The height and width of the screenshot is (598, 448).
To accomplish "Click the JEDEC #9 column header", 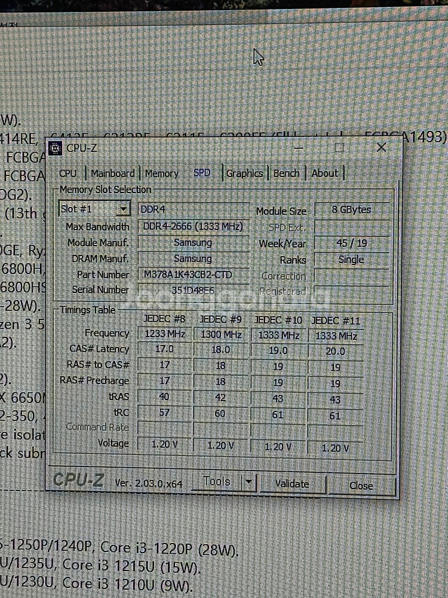I will click(220, 319).
